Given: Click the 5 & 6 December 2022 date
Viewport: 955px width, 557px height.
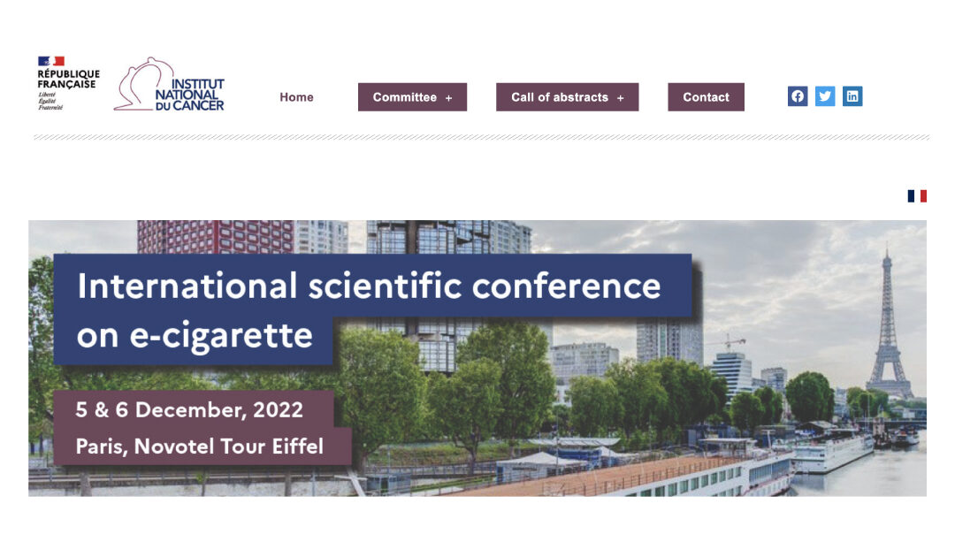Looking at the screenshot, I should (188, 409).
